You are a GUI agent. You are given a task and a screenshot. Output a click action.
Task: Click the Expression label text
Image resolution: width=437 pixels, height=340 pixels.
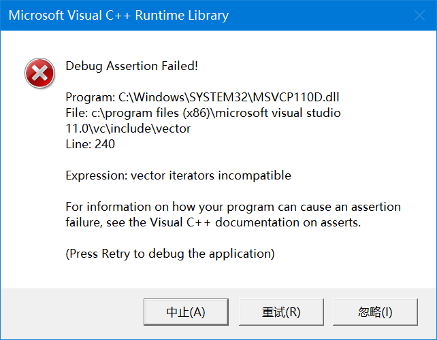[x=92, y=175]
